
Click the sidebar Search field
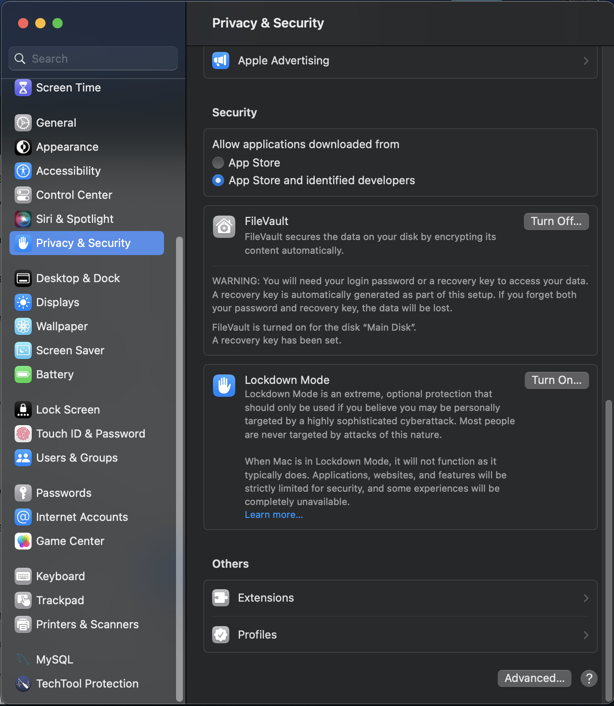[x=93, y=58]
